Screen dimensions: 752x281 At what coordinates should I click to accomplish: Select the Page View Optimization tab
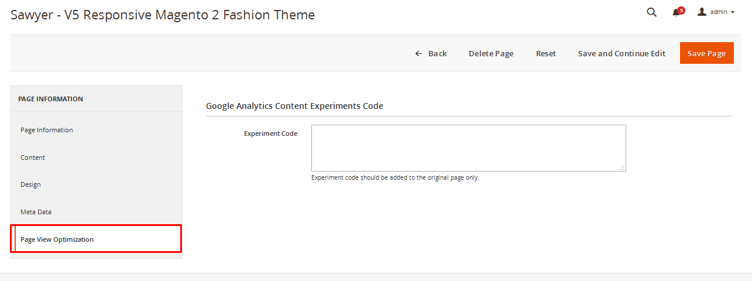(57, 239)
